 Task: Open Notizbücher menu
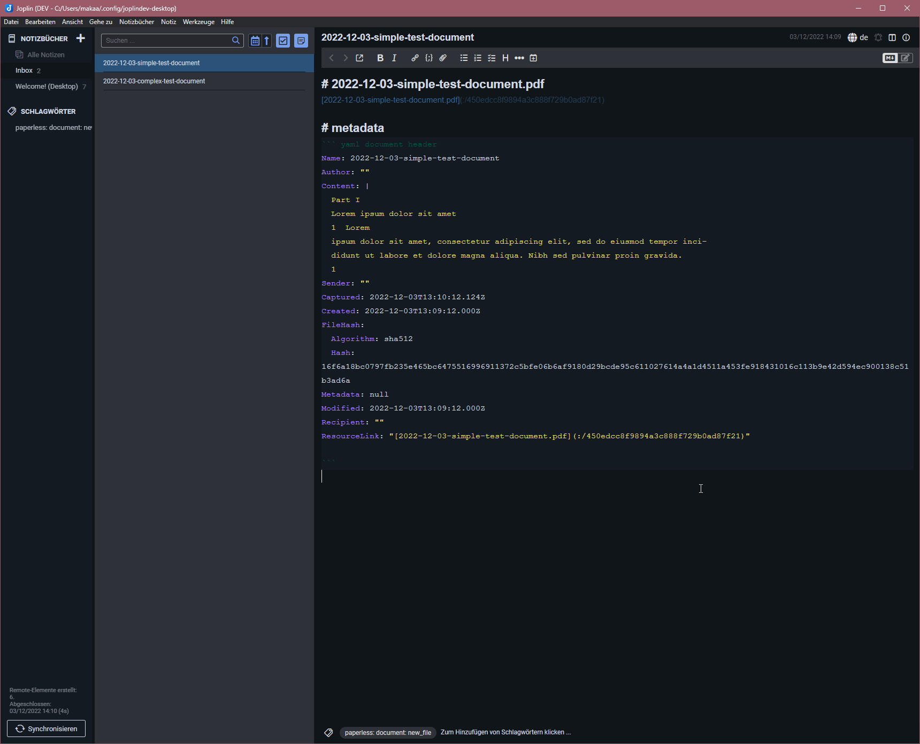point(136,22)
